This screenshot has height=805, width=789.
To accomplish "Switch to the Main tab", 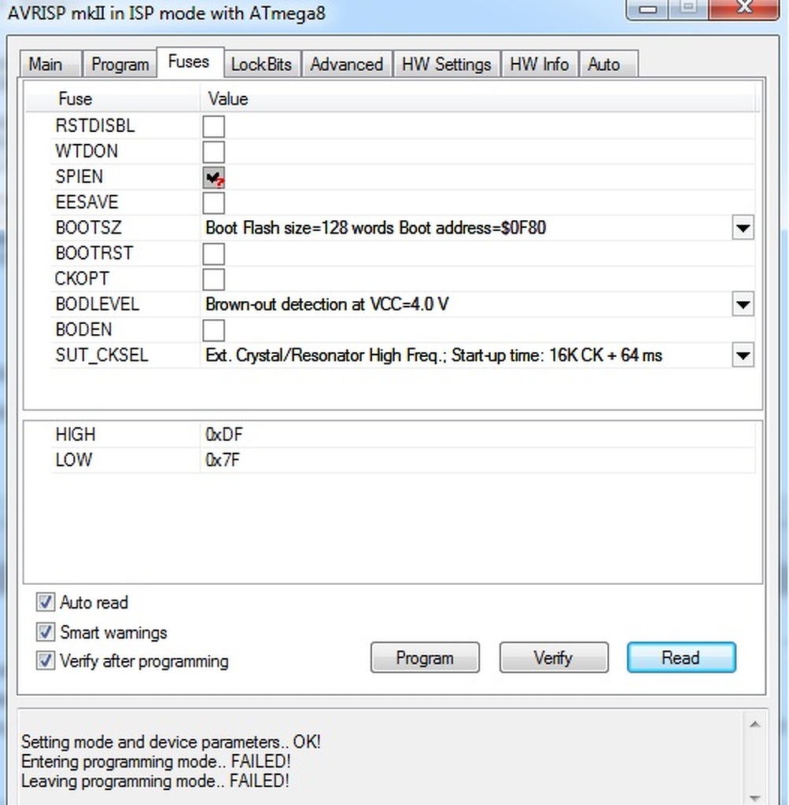I will pyautogui.click(x=51, y=64).
